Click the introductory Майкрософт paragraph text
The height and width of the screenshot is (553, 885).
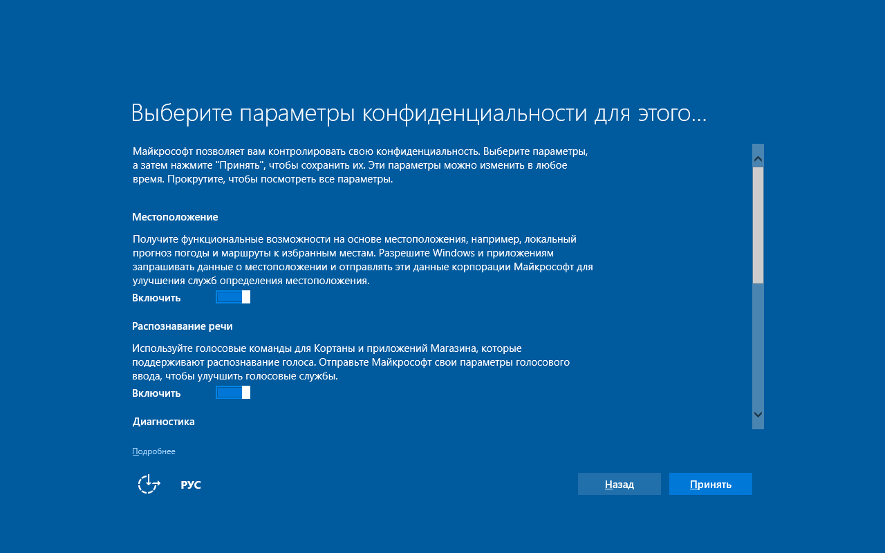click(360, 165)
